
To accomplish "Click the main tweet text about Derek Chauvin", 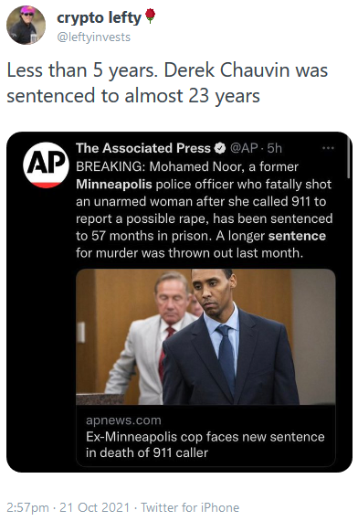I will click(x=167, y=83).
